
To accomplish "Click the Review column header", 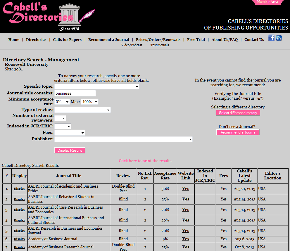I will [x=123, y=176].
